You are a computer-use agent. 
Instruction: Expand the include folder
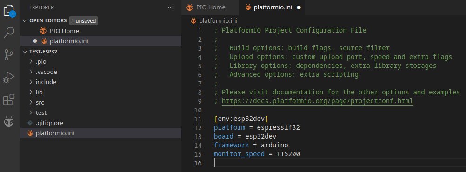pyautogui.click(x=31, y=82)
